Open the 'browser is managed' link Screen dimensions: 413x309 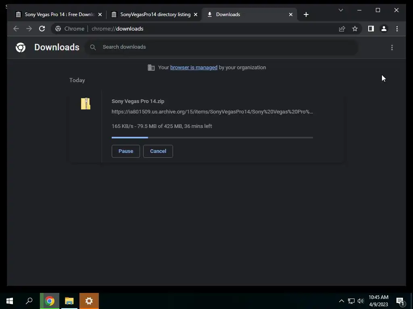pyautogui.click(x=194, y=68)
